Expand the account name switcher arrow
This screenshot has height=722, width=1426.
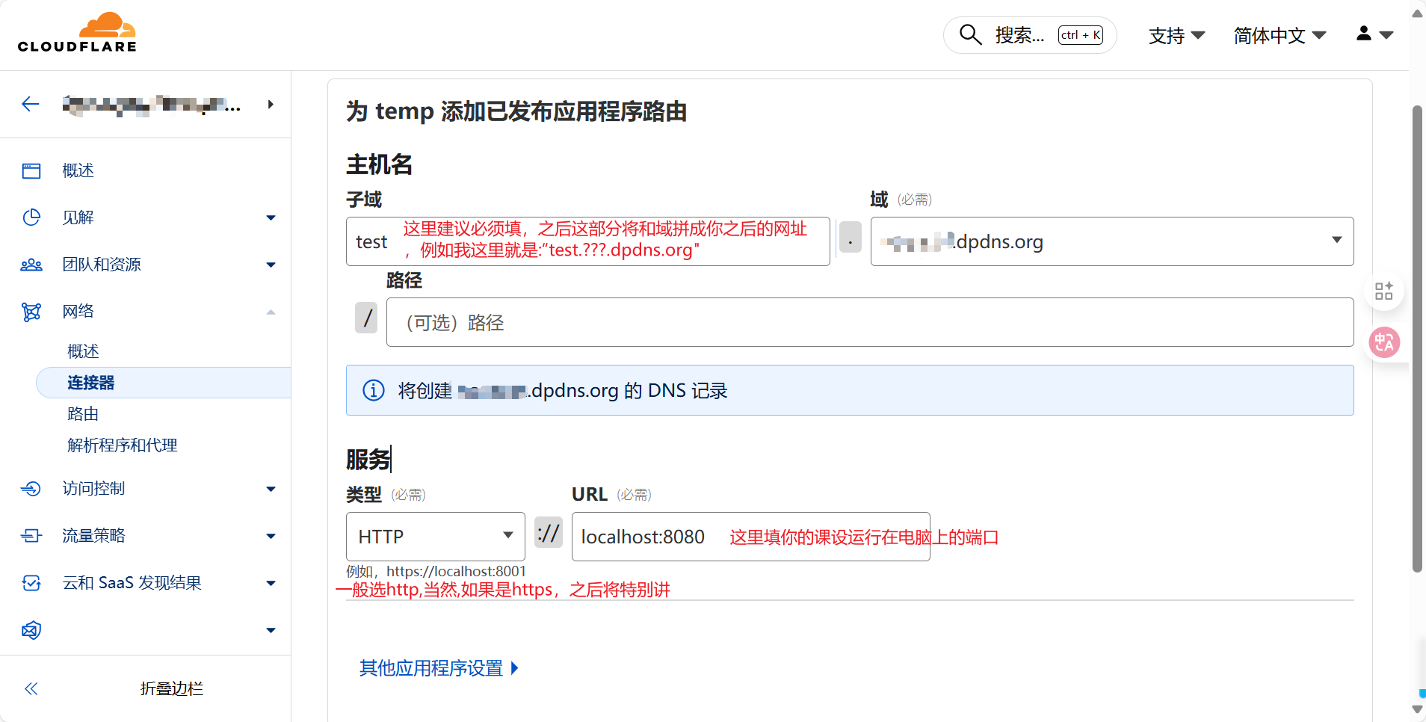point(271,105)
